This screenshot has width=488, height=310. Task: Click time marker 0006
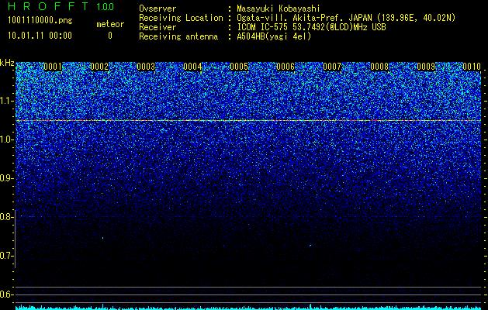coord(286,67)
